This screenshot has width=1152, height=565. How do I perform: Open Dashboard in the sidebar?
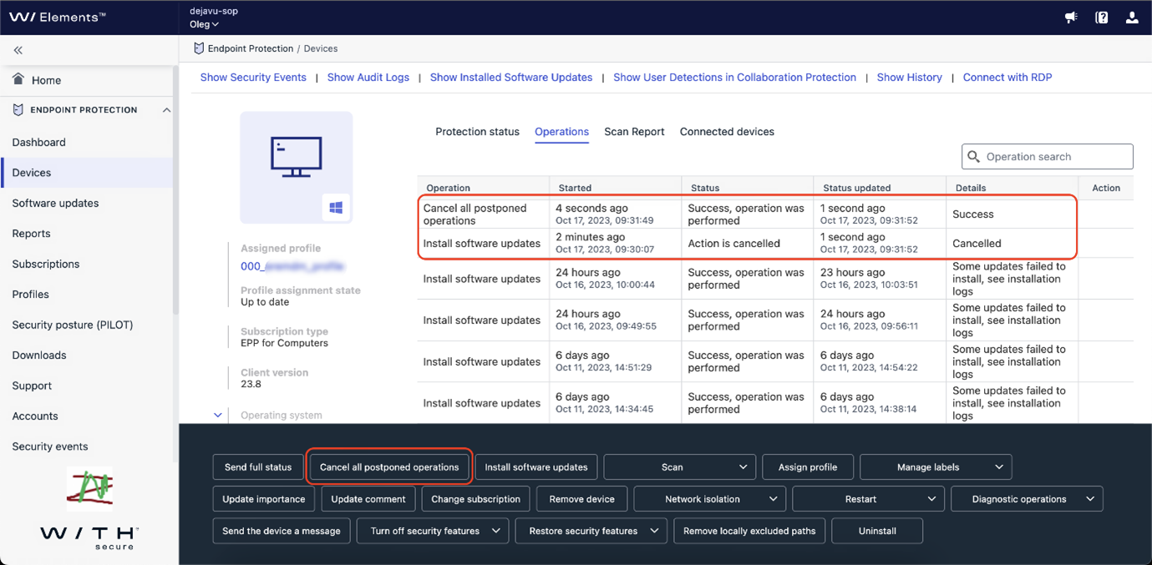(x=38, y=143)
